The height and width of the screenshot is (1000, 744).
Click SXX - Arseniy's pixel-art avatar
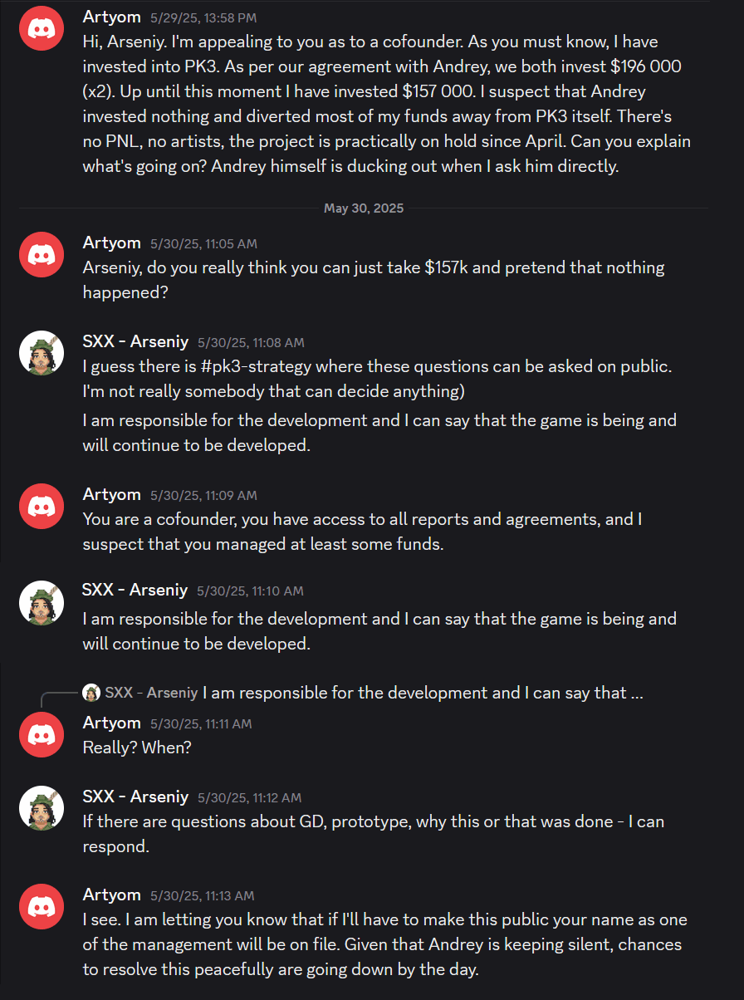tap(41, 352)
